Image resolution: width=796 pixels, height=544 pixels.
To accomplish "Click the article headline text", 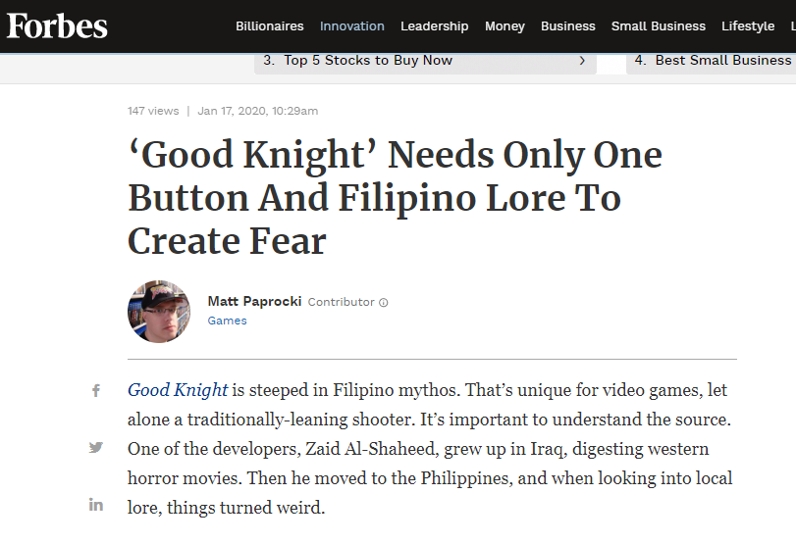I will [x=395, y=197].
